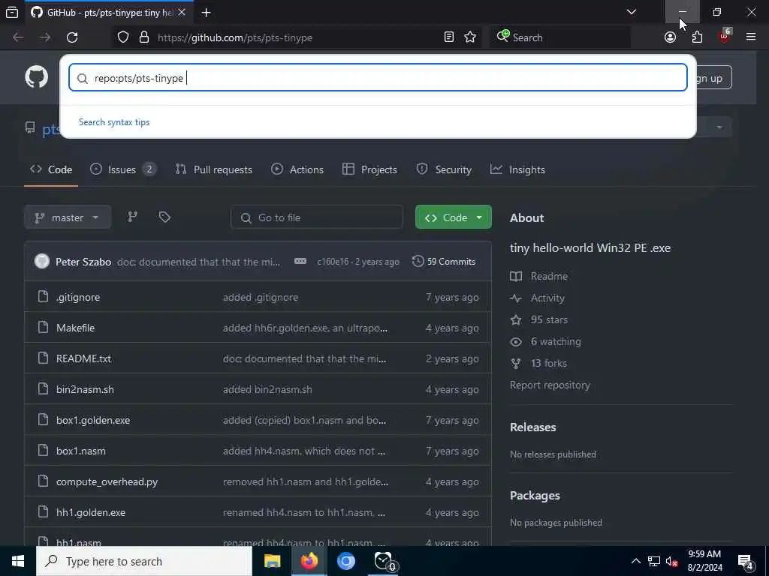View tags icon next to branches
The height and width of the screenshot is (576, 769).
point(164,217)
